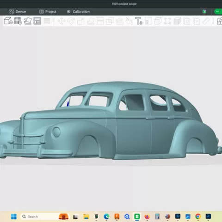
Task: Click the measure ruler icon in toolbar
Action: (x=206, y=21)
